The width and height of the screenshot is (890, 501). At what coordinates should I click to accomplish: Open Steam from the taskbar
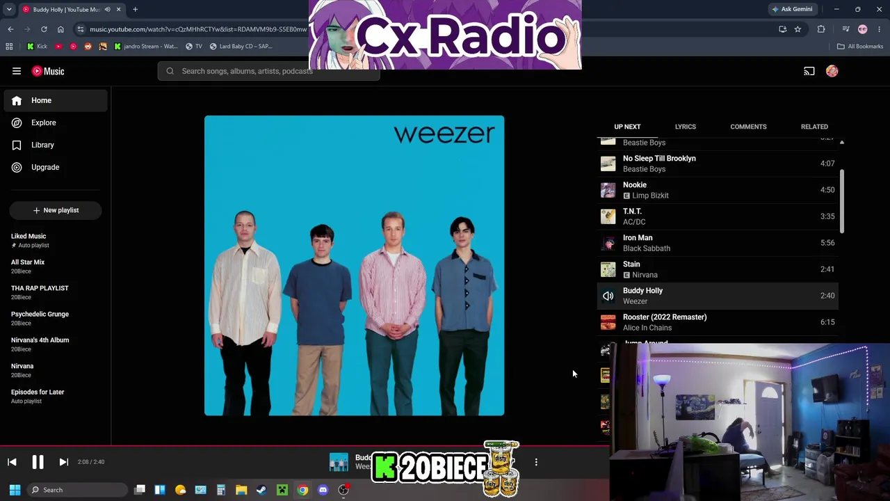(261, 490)
